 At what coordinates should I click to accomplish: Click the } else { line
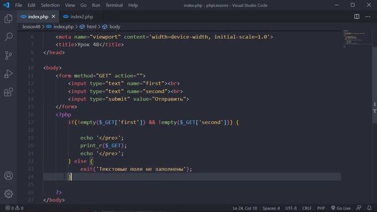(x=81, y=161)
